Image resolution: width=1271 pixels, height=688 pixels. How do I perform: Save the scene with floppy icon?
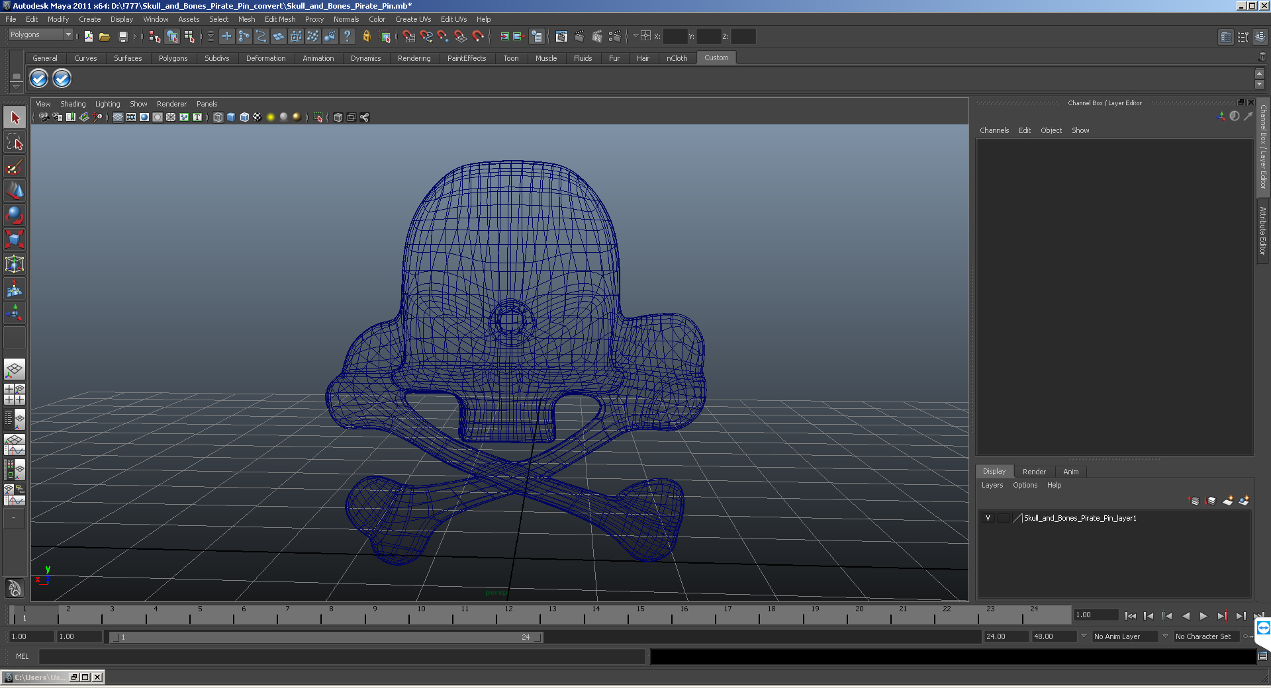(x=123, y=36)
